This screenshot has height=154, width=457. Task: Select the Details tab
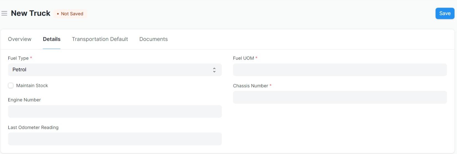coord(52,39)
